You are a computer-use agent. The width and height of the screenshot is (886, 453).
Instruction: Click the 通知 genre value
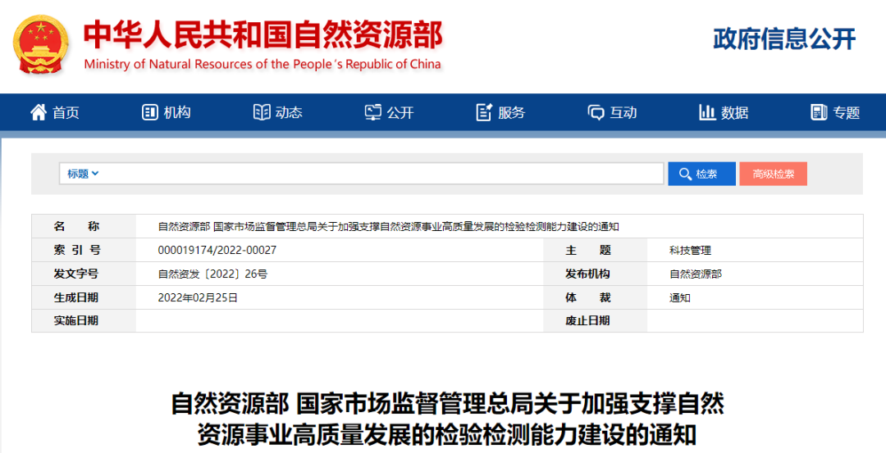680,298
